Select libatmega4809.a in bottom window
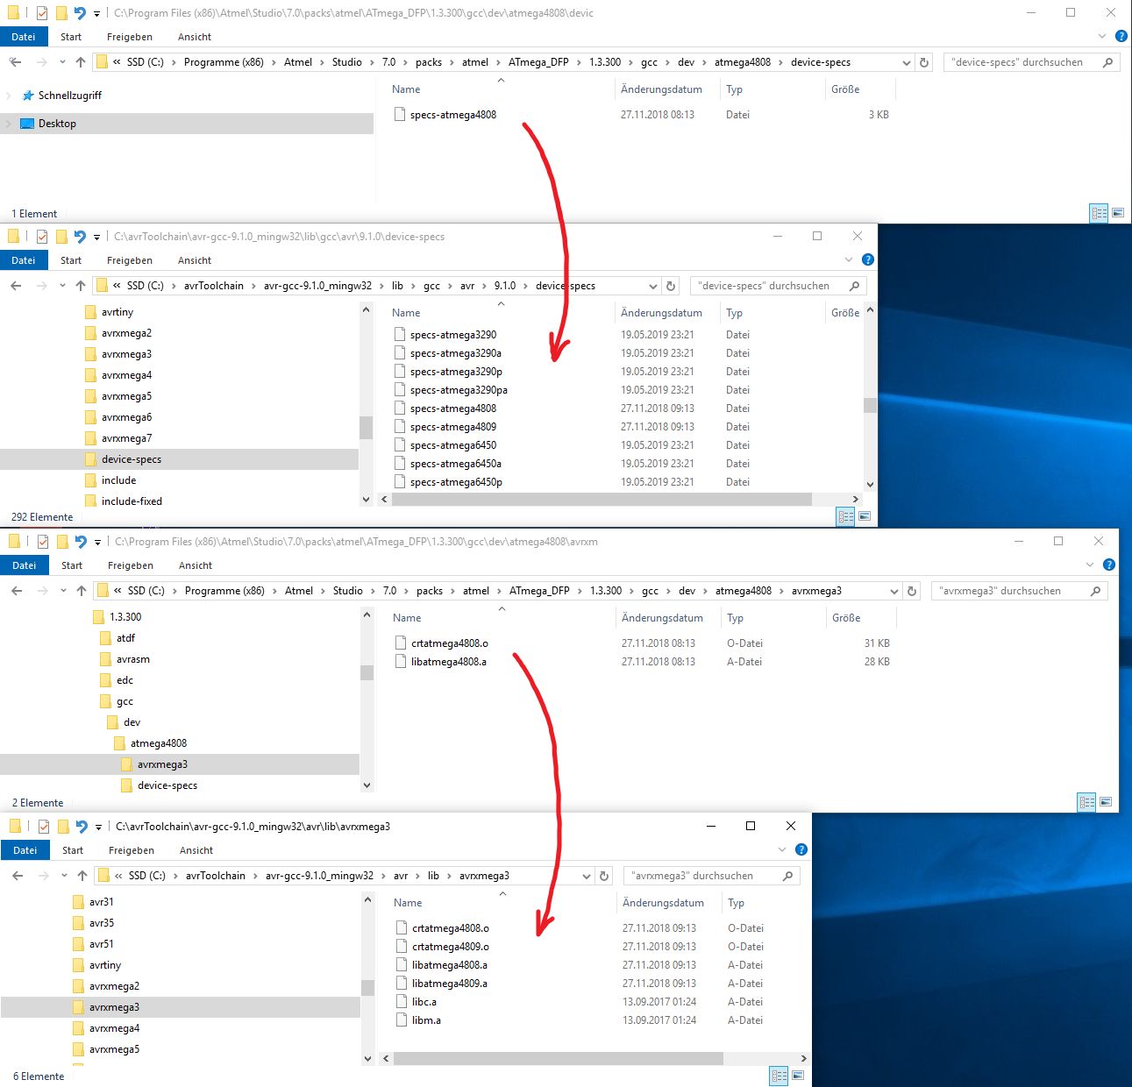This screenshot has width=1132, height=1087. pos(450,984)
